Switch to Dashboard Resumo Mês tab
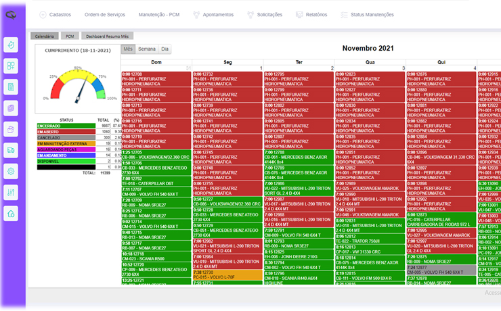The image size is (501, 311). click(x=107, y=36)
